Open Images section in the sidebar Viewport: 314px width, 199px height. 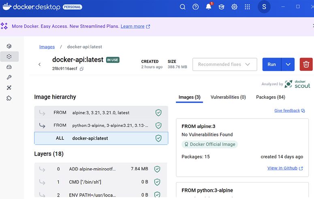[9, 57]
